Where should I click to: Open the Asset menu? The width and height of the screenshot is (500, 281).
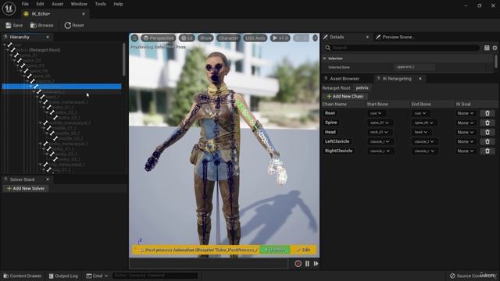point(57,4)
